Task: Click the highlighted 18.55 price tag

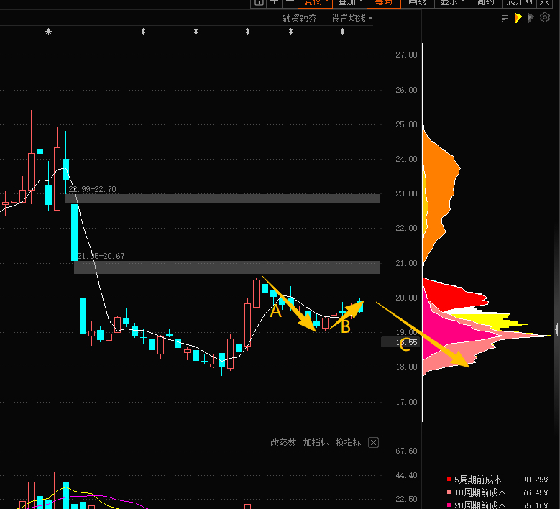Action: [x=400, y=342]
